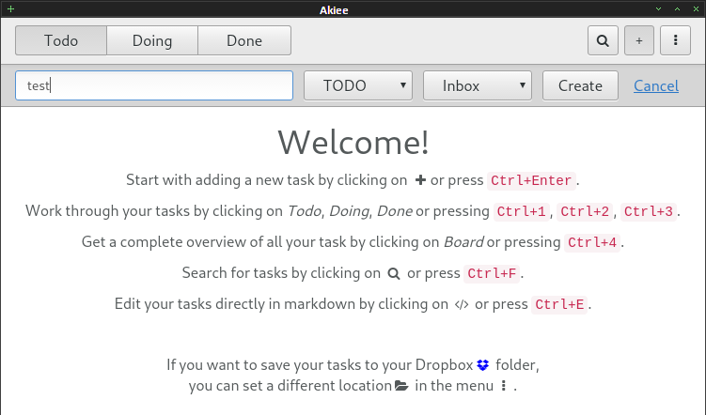Viewport: 706px width, 415px height.
Task: Click the italic Board word
Action: click(x=463, y=242)
